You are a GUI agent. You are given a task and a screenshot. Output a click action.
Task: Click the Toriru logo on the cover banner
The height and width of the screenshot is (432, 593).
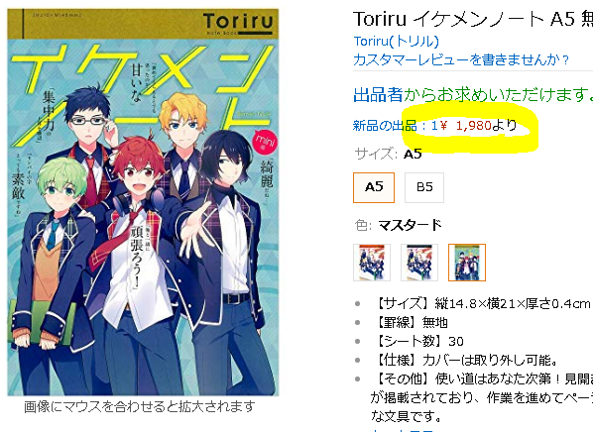pyautogui.click(x=238, y=21)
